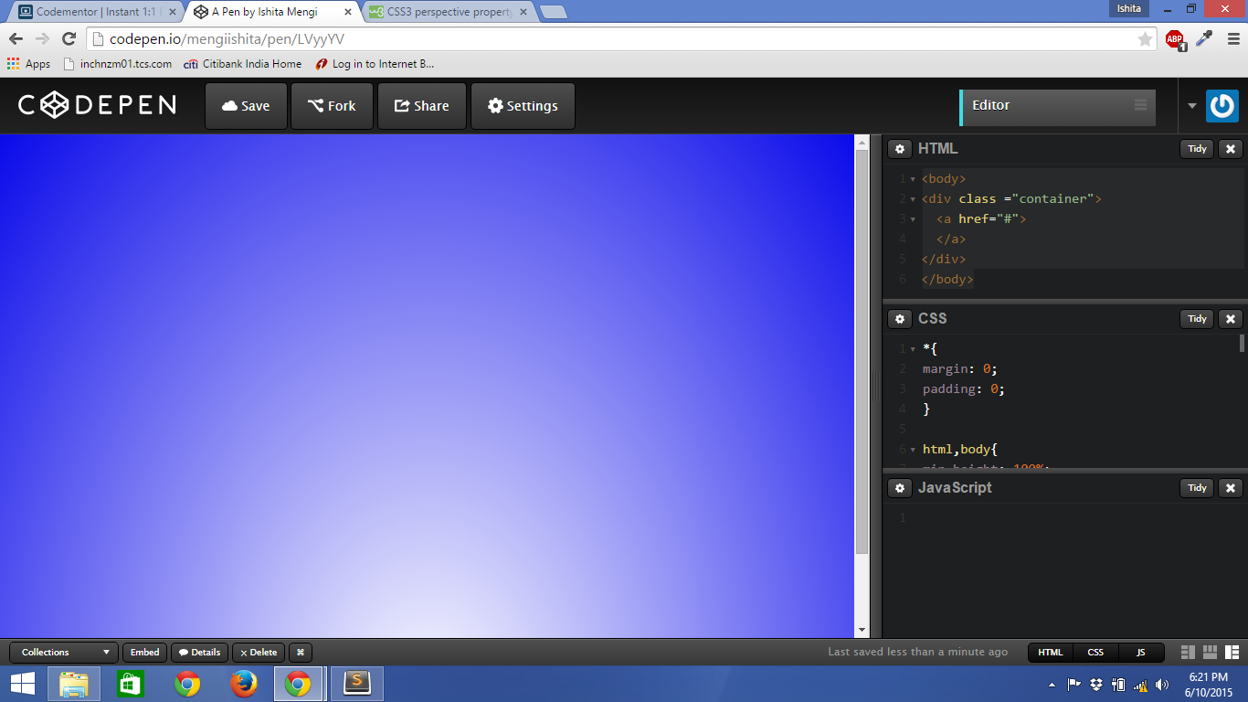Close the HTML editor panel
The image size is (1248, 702).
[1230, 149]
